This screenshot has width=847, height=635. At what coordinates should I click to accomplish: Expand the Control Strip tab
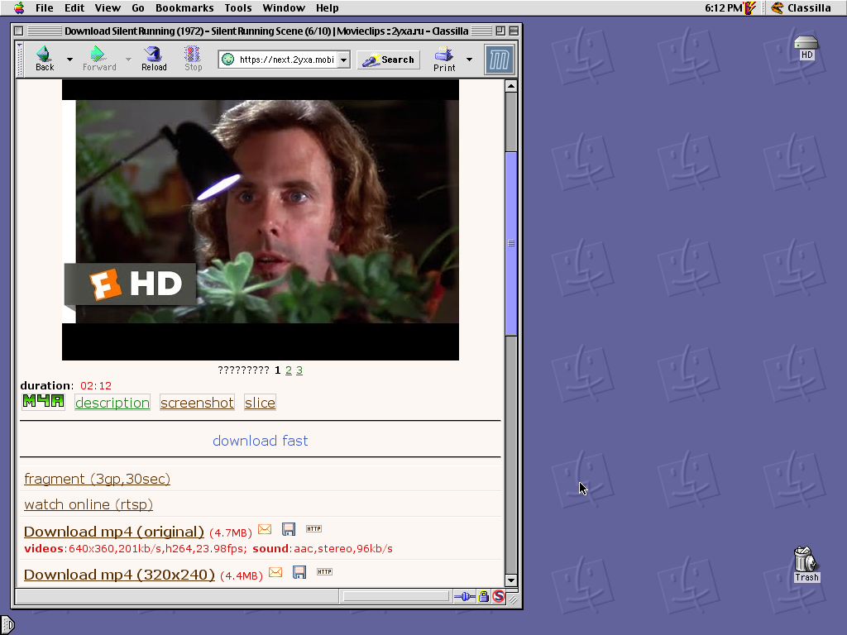pyautogui.click(x=7, y=625)
